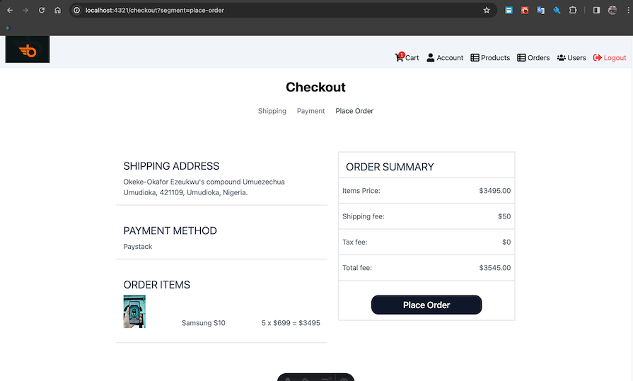Viewport: 633px width, 381px height.
Task: Open the browser Extensions puzzle icon
Action: pyautogui.click(x=573, y=11)
